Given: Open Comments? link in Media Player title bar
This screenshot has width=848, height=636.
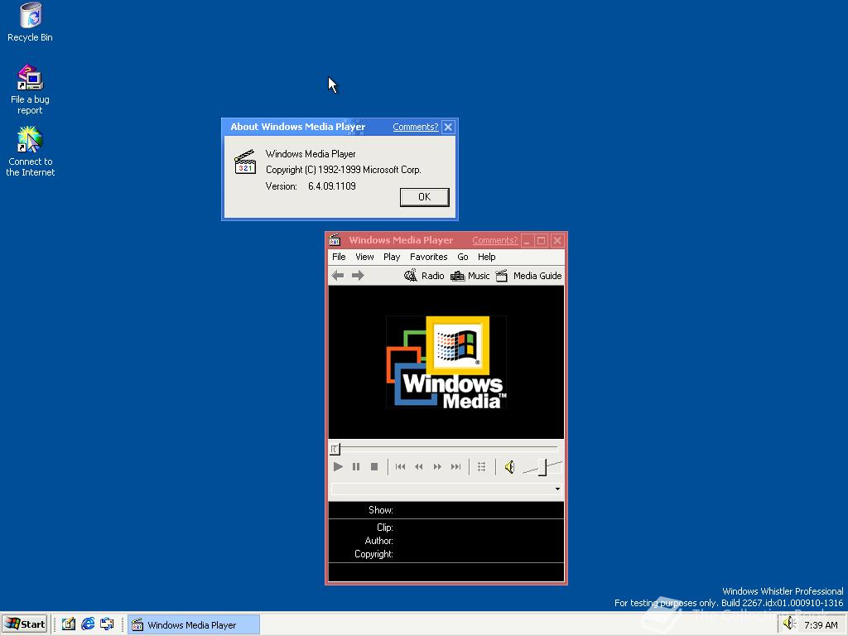Looking at the screenshot, I should click(495, 240).
